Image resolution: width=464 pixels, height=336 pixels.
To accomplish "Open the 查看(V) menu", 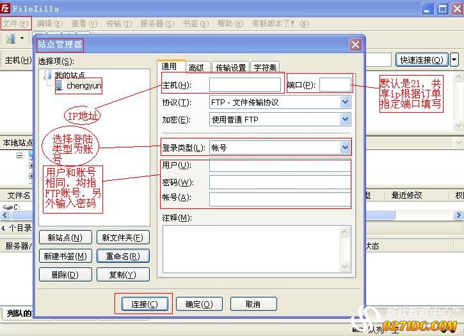I will tap(84, 24).
